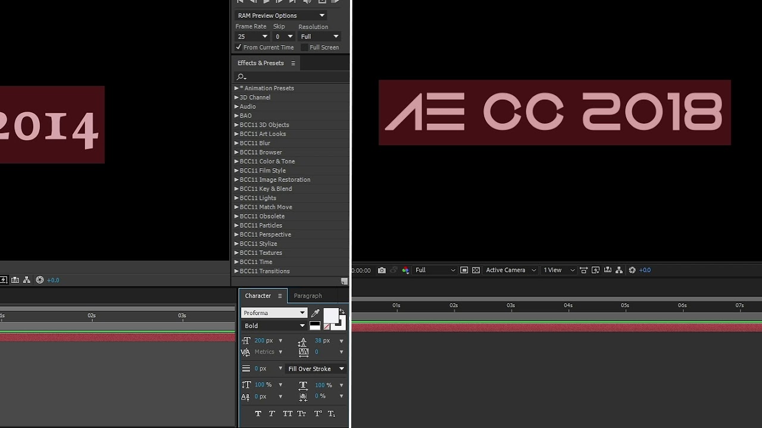The height and width of the screenshot is (428, 762).
Task: Open comp flowchart in right viewer
Action: tap(620, 270)
